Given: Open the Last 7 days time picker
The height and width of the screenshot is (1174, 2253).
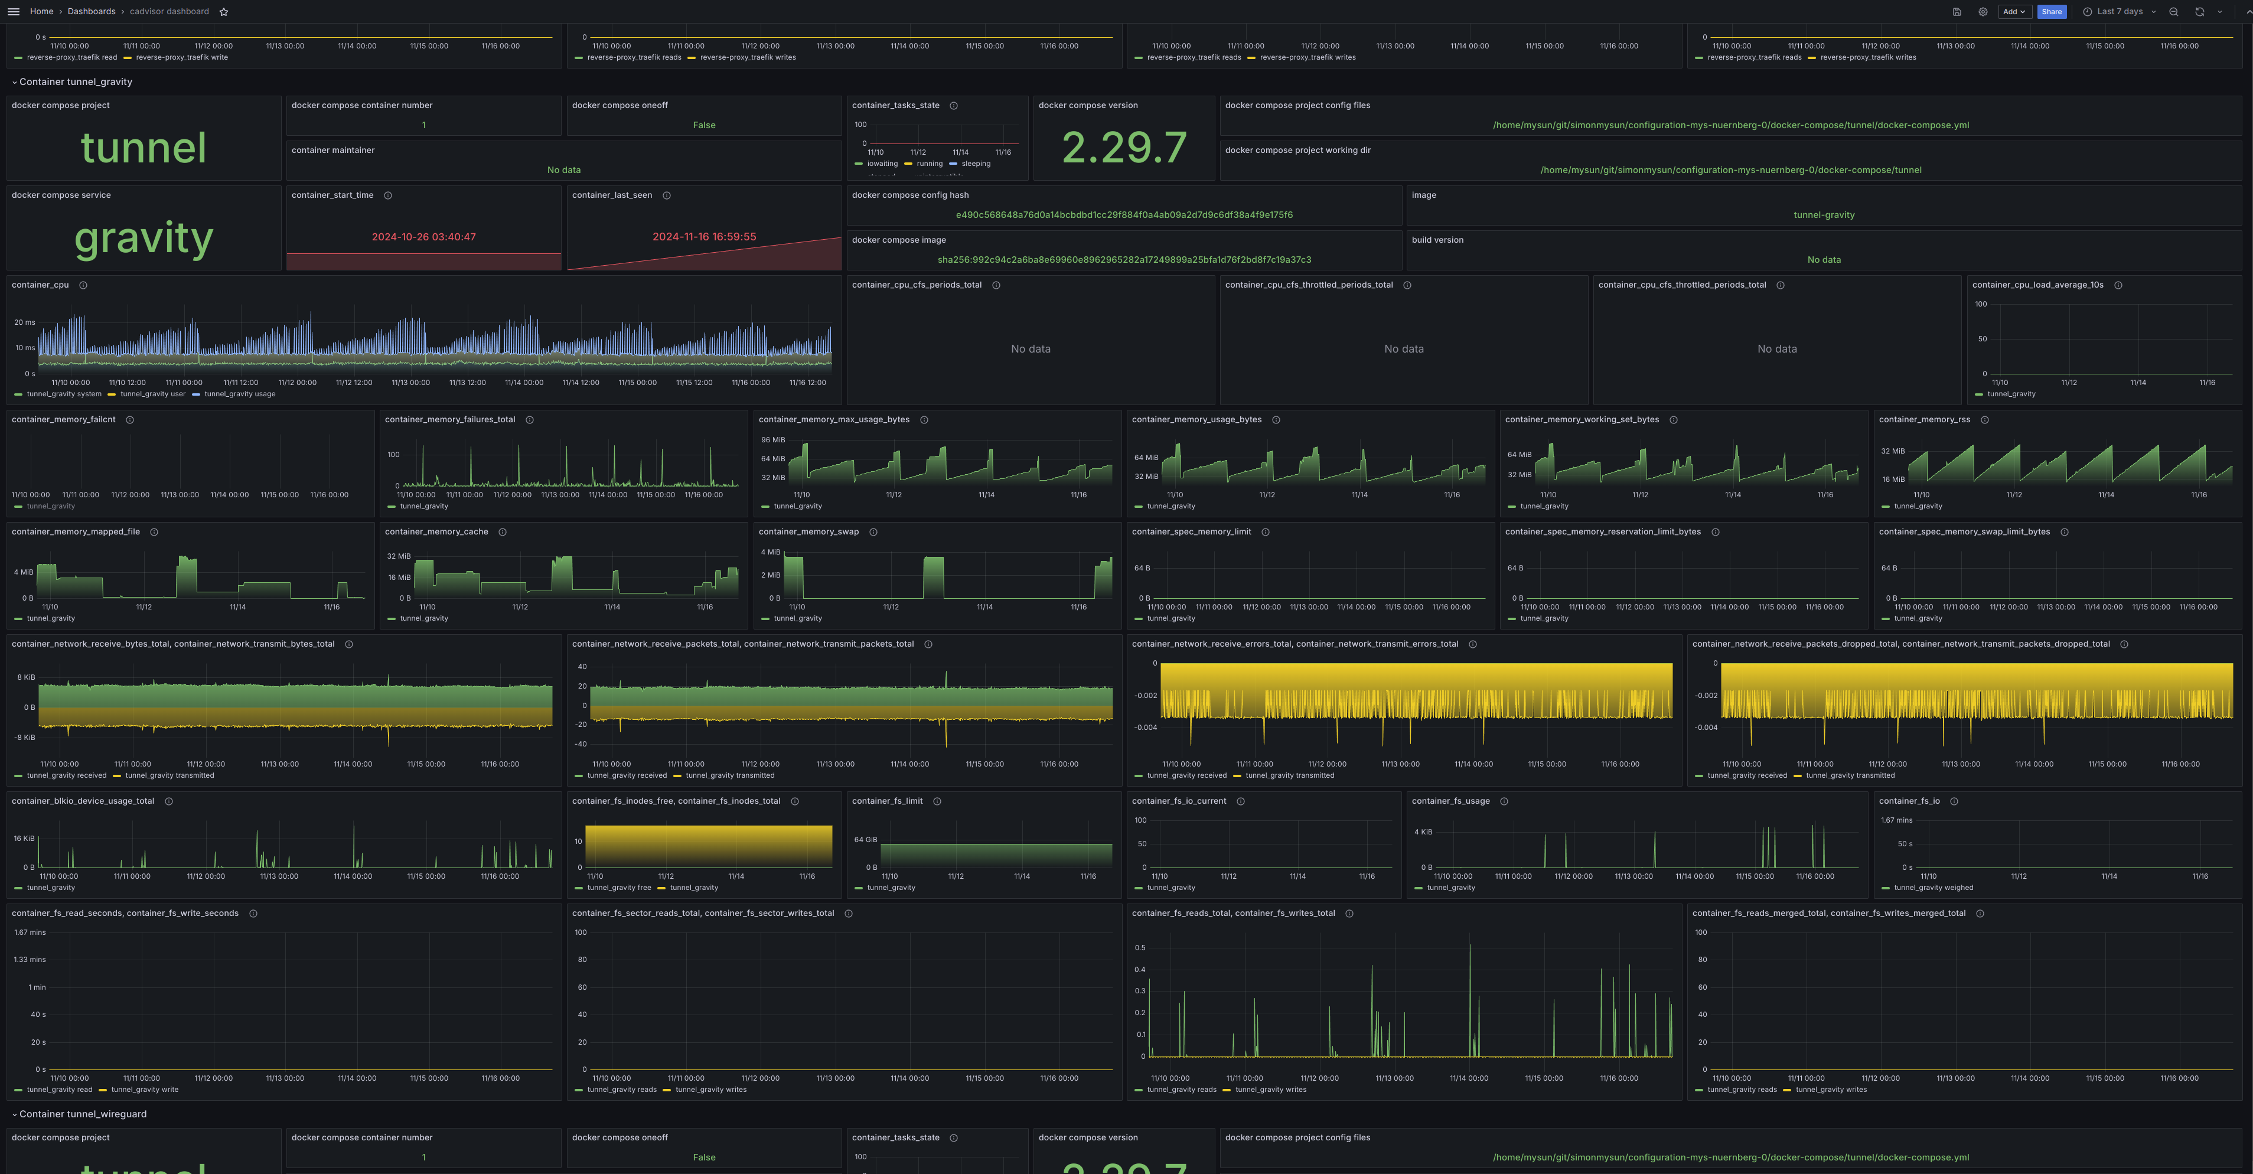Looking at the screenshot, I should (x=2119, y=12).
